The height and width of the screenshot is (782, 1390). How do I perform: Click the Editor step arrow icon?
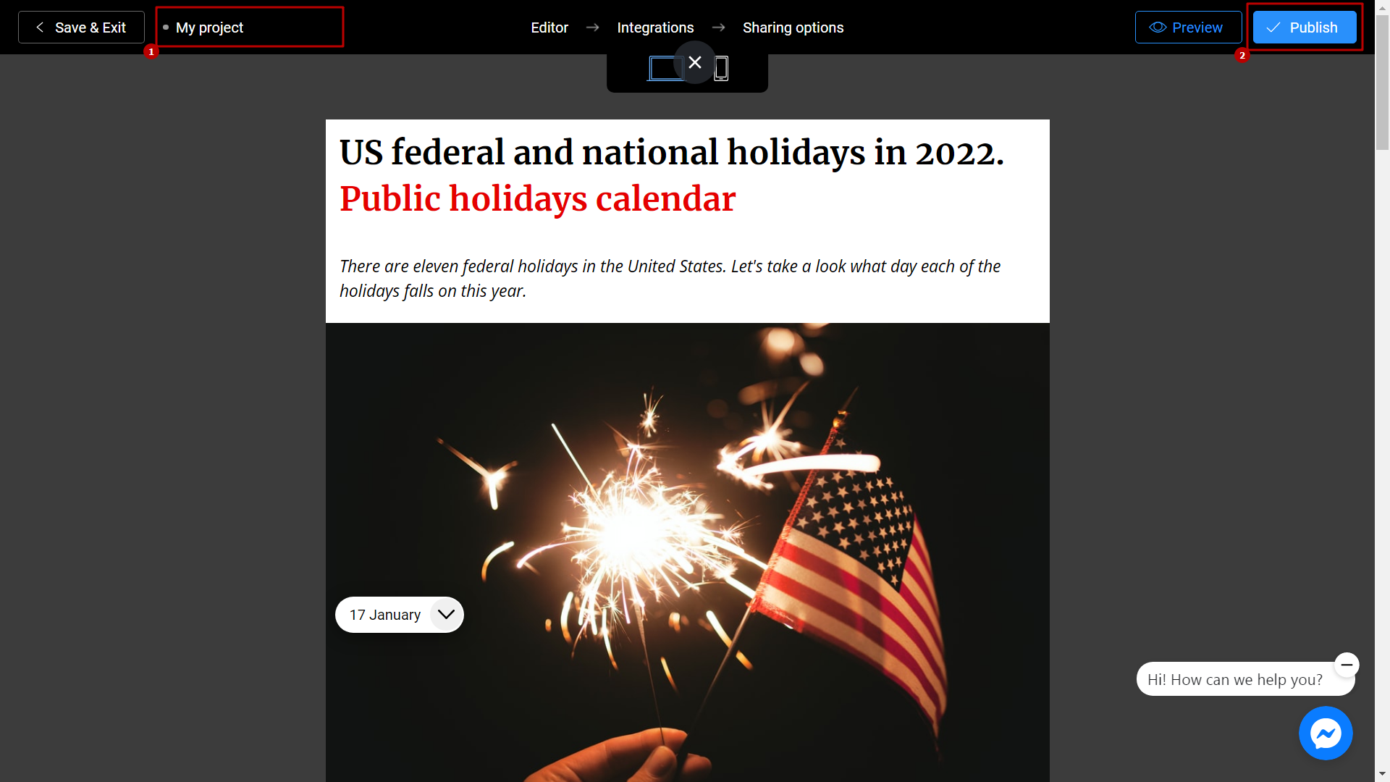point(593,28)
